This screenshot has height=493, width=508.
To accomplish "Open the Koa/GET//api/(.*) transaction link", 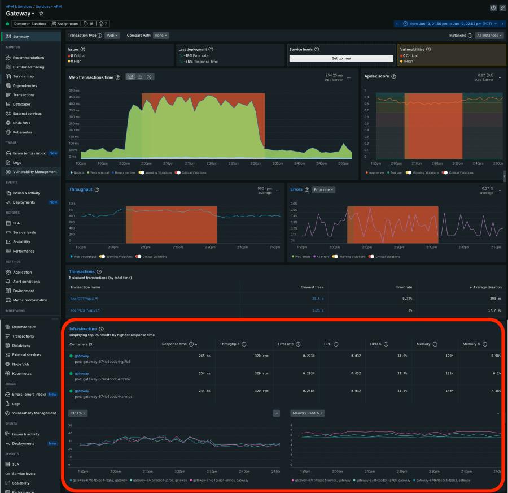I will (85, 298).
